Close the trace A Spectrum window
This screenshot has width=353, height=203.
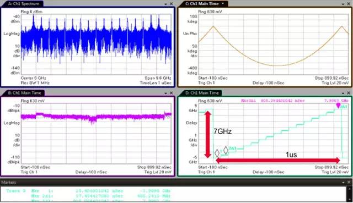pos(172,4)
